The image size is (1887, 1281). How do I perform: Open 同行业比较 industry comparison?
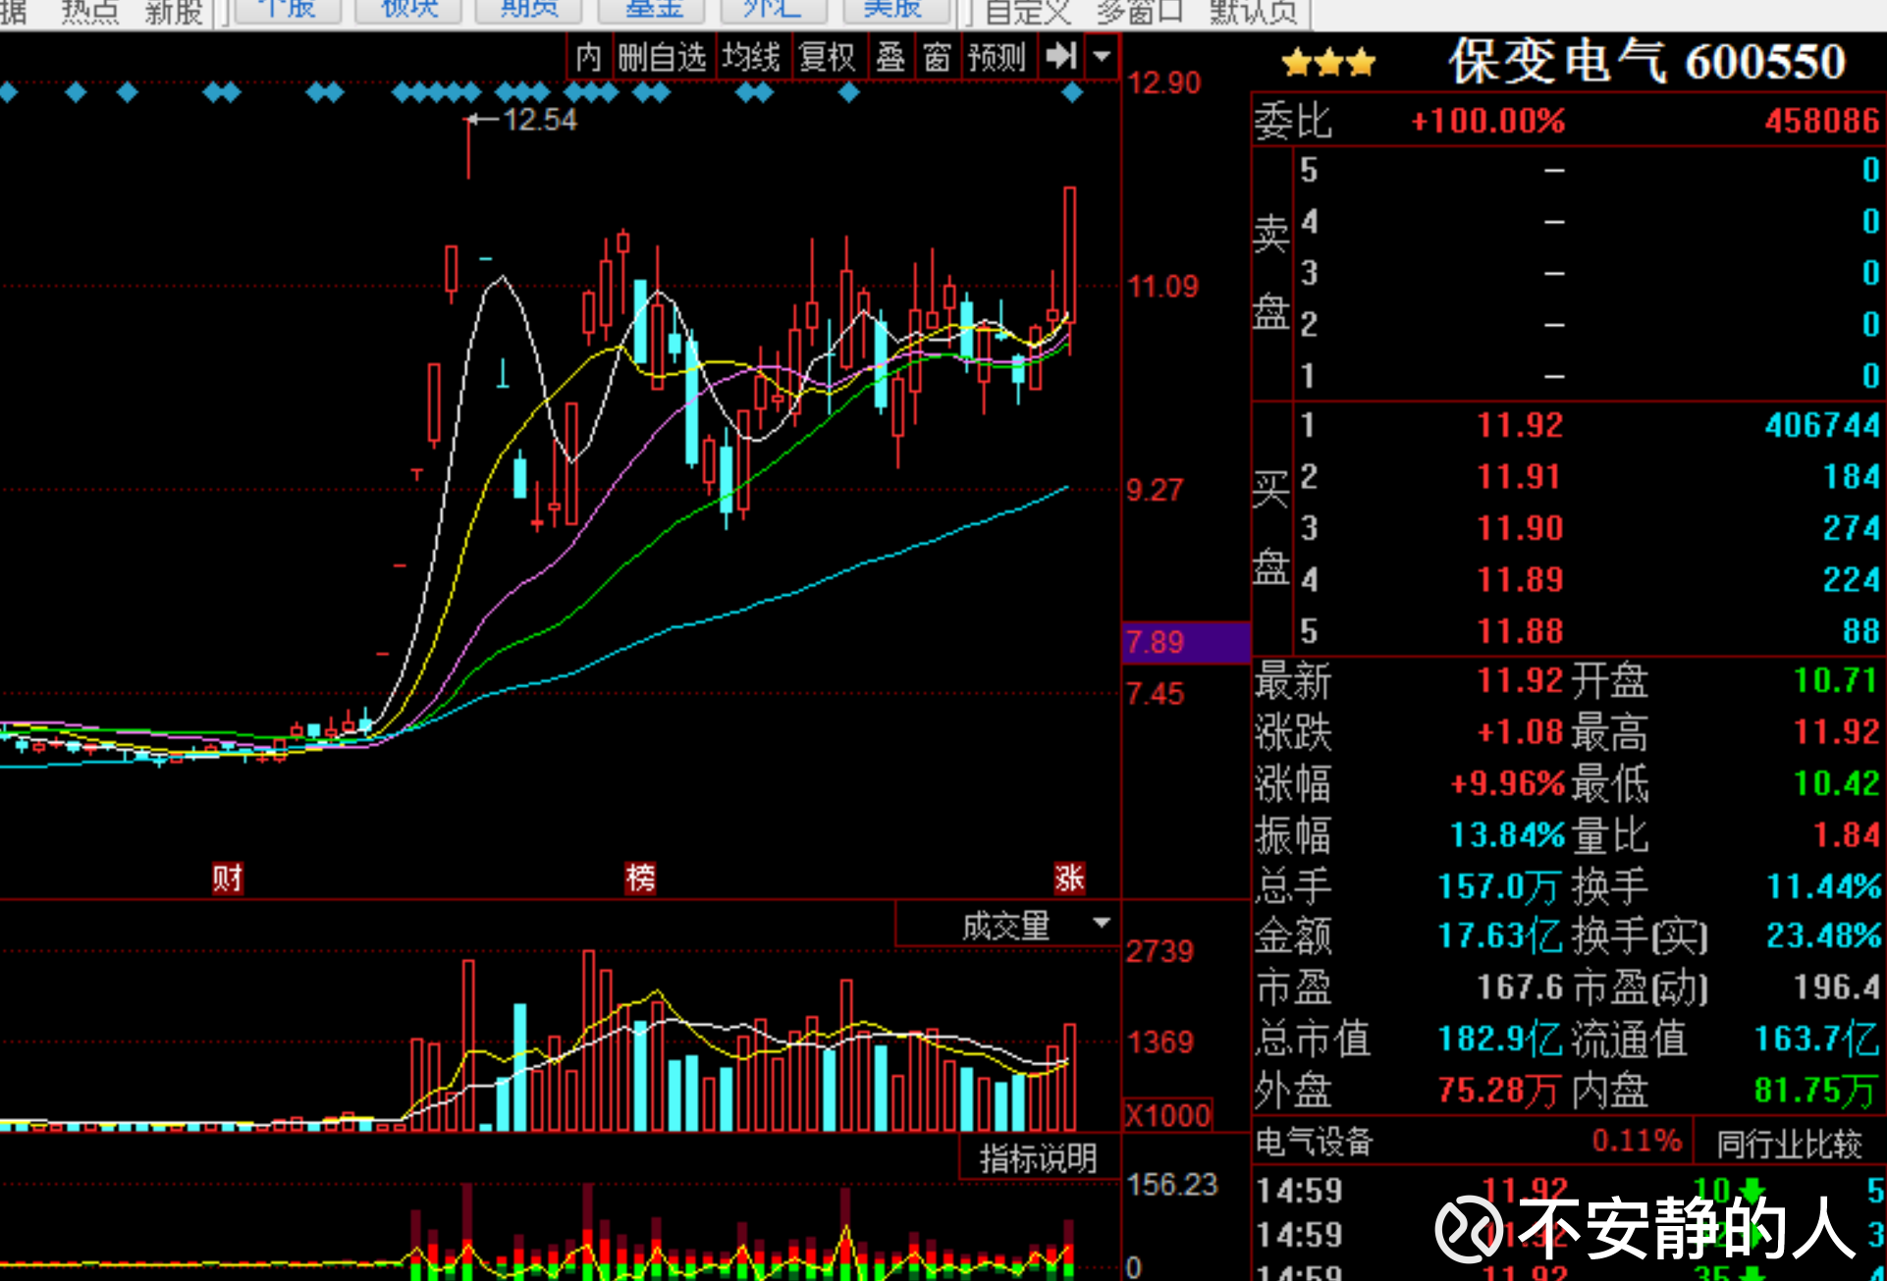(x=1789, y=1143)
